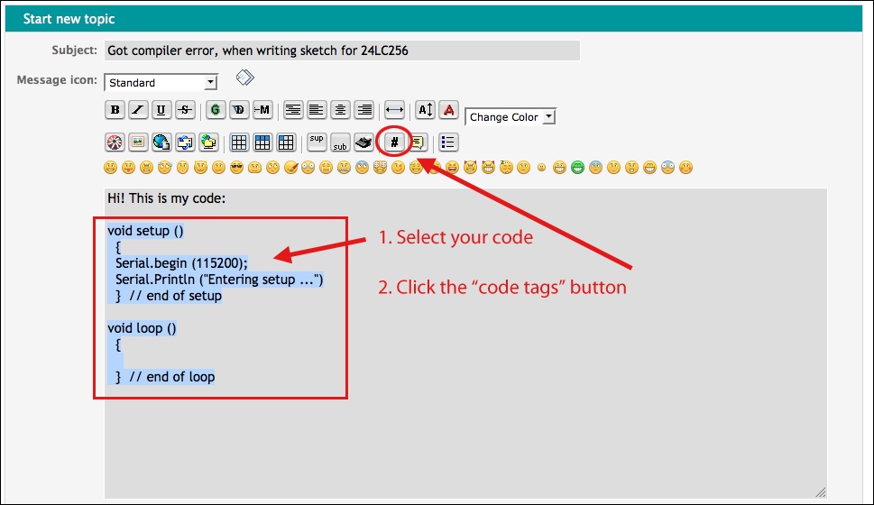Click the 'Subject:' label
This screenshot has width=874, height=505.
pos(75,50)
